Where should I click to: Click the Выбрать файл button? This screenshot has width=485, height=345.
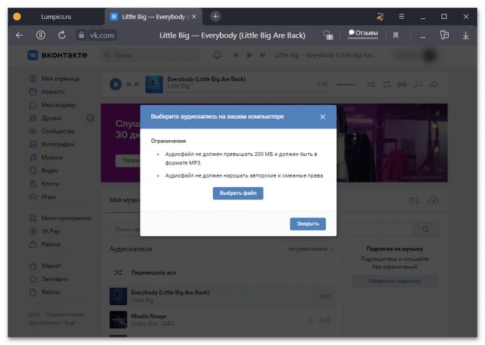coord(238,194)
